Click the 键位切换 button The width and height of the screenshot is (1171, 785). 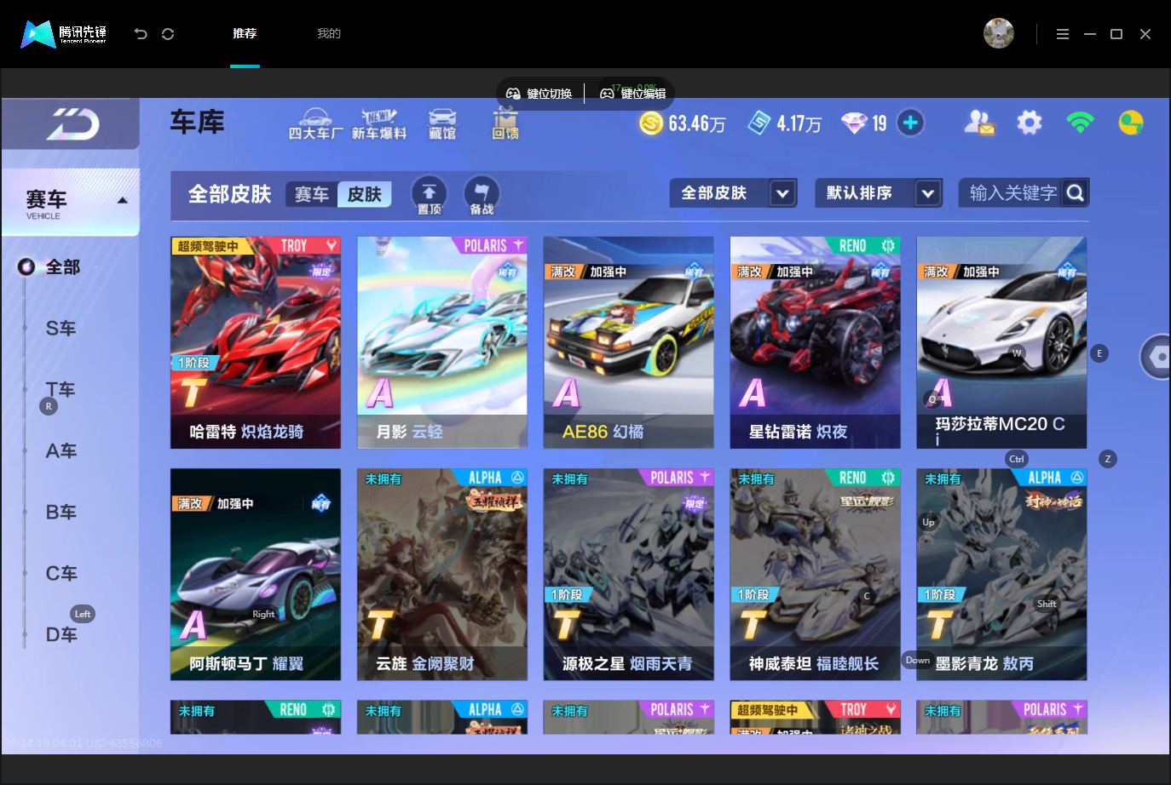(539, 94)
